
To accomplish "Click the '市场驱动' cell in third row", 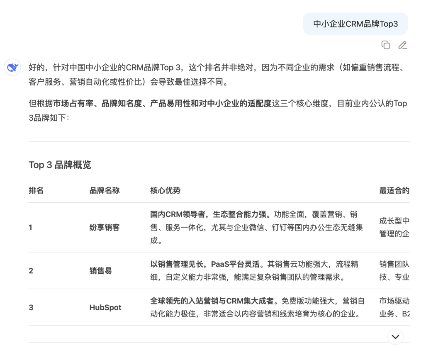I will pos(394,307).
